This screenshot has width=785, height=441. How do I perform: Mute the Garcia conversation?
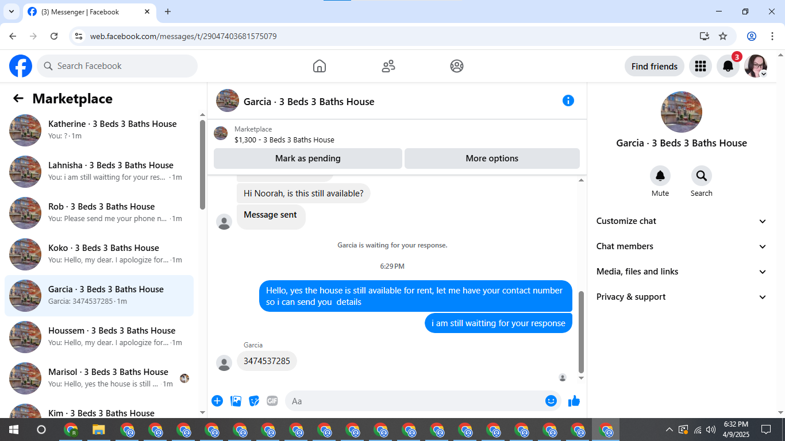tap(660, 176)
